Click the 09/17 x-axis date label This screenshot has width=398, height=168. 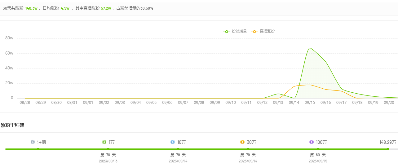[x=341, y=102]
